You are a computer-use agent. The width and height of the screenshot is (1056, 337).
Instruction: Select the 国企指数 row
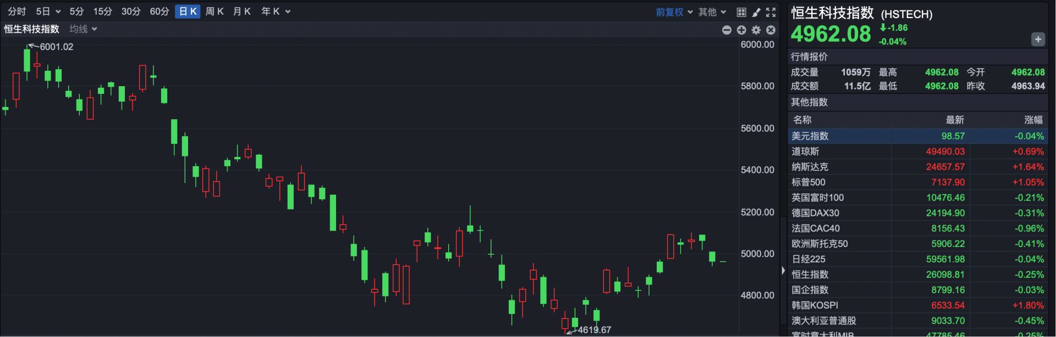coord(917,290)
